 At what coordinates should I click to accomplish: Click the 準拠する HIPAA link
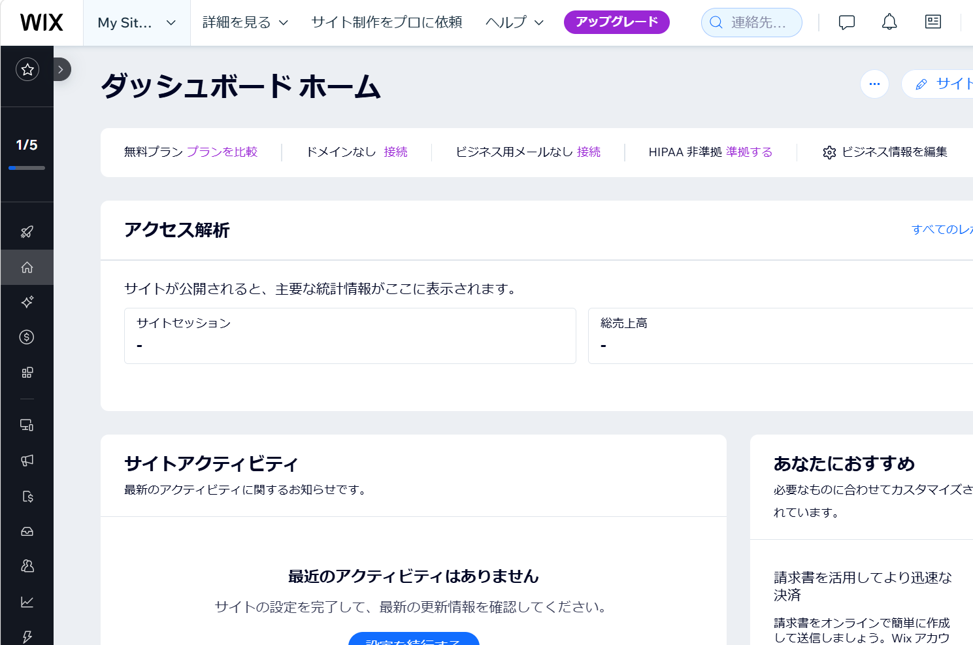click(x=749, y=152)
